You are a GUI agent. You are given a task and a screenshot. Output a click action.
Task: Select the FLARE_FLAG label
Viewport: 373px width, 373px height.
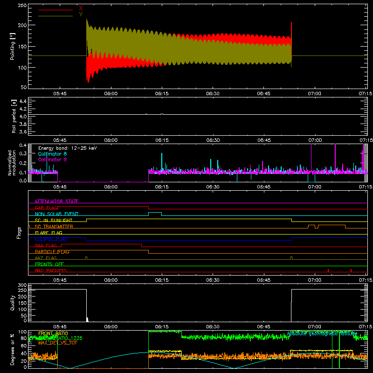pyautogui.click(x=48, y=233)
